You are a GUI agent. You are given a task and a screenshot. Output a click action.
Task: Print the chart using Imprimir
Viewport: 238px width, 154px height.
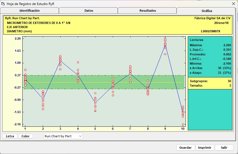pyautogui.click(x=205, y=148)
